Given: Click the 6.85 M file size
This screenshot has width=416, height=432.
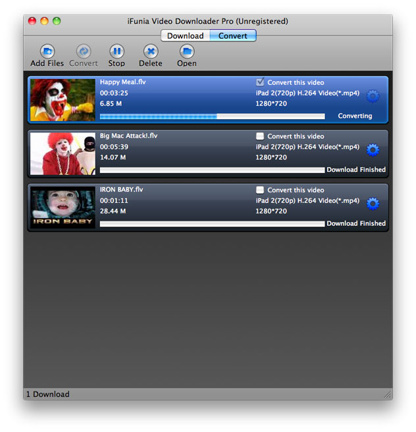Looking at the screenshot, I should (x=111, y=103).
